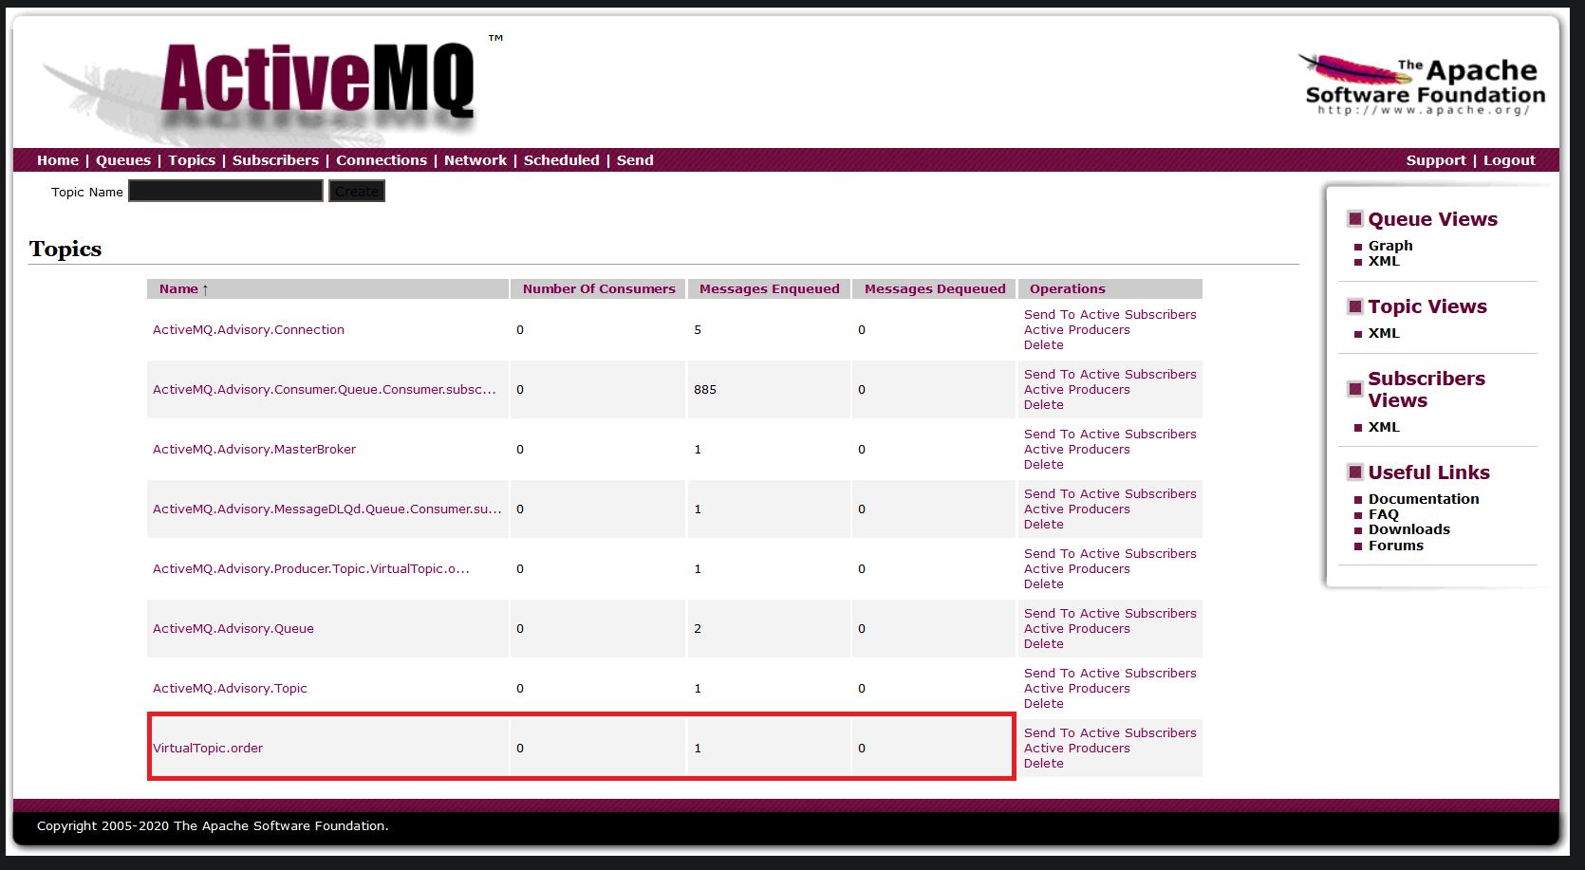Open ActiveMQ.Advisory.MessageDLQd.Queue.Consumer.su… topic

click(x=327, y=509)
